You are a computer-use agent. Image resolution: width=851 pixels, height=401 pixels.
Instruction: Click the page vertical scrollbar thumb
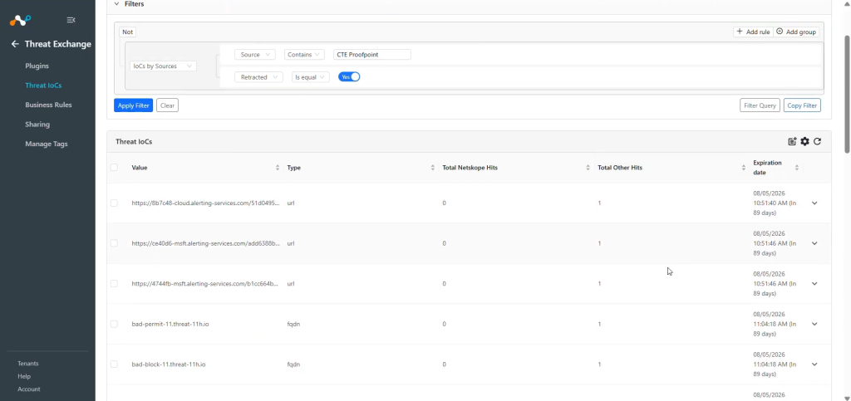[847, 94]
